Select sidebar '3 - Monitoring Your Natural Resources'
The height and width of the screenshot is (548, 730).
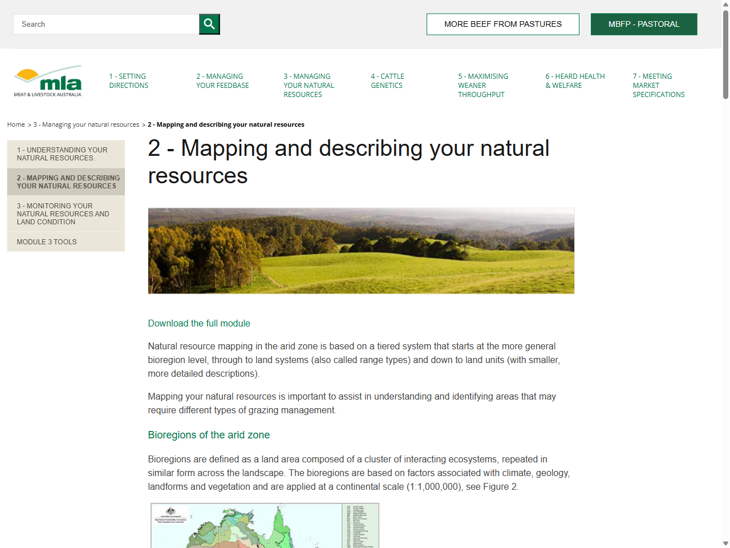[66, 213]
